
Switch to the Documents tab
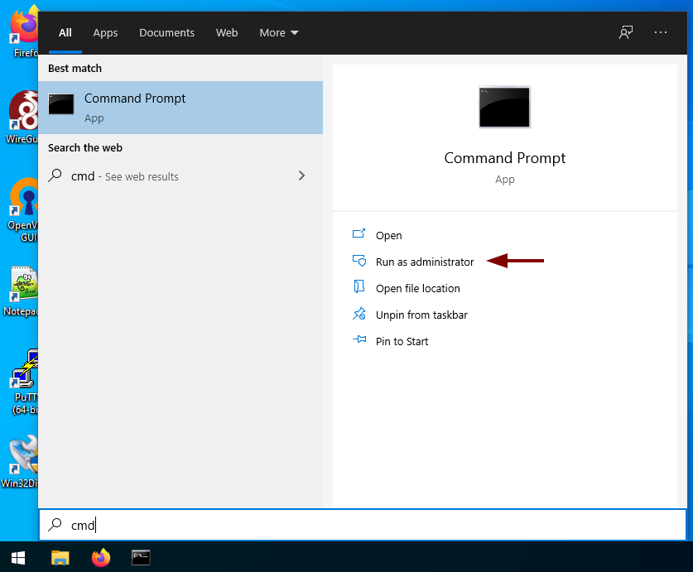pos(166,33)
